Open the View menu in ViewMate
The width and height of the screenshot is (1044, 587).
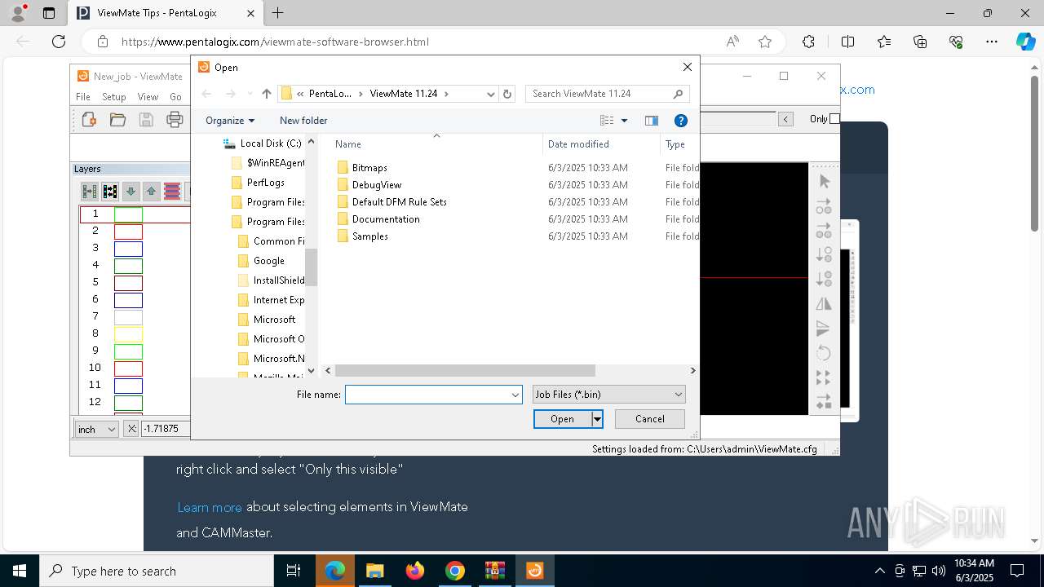click(148, 96)
